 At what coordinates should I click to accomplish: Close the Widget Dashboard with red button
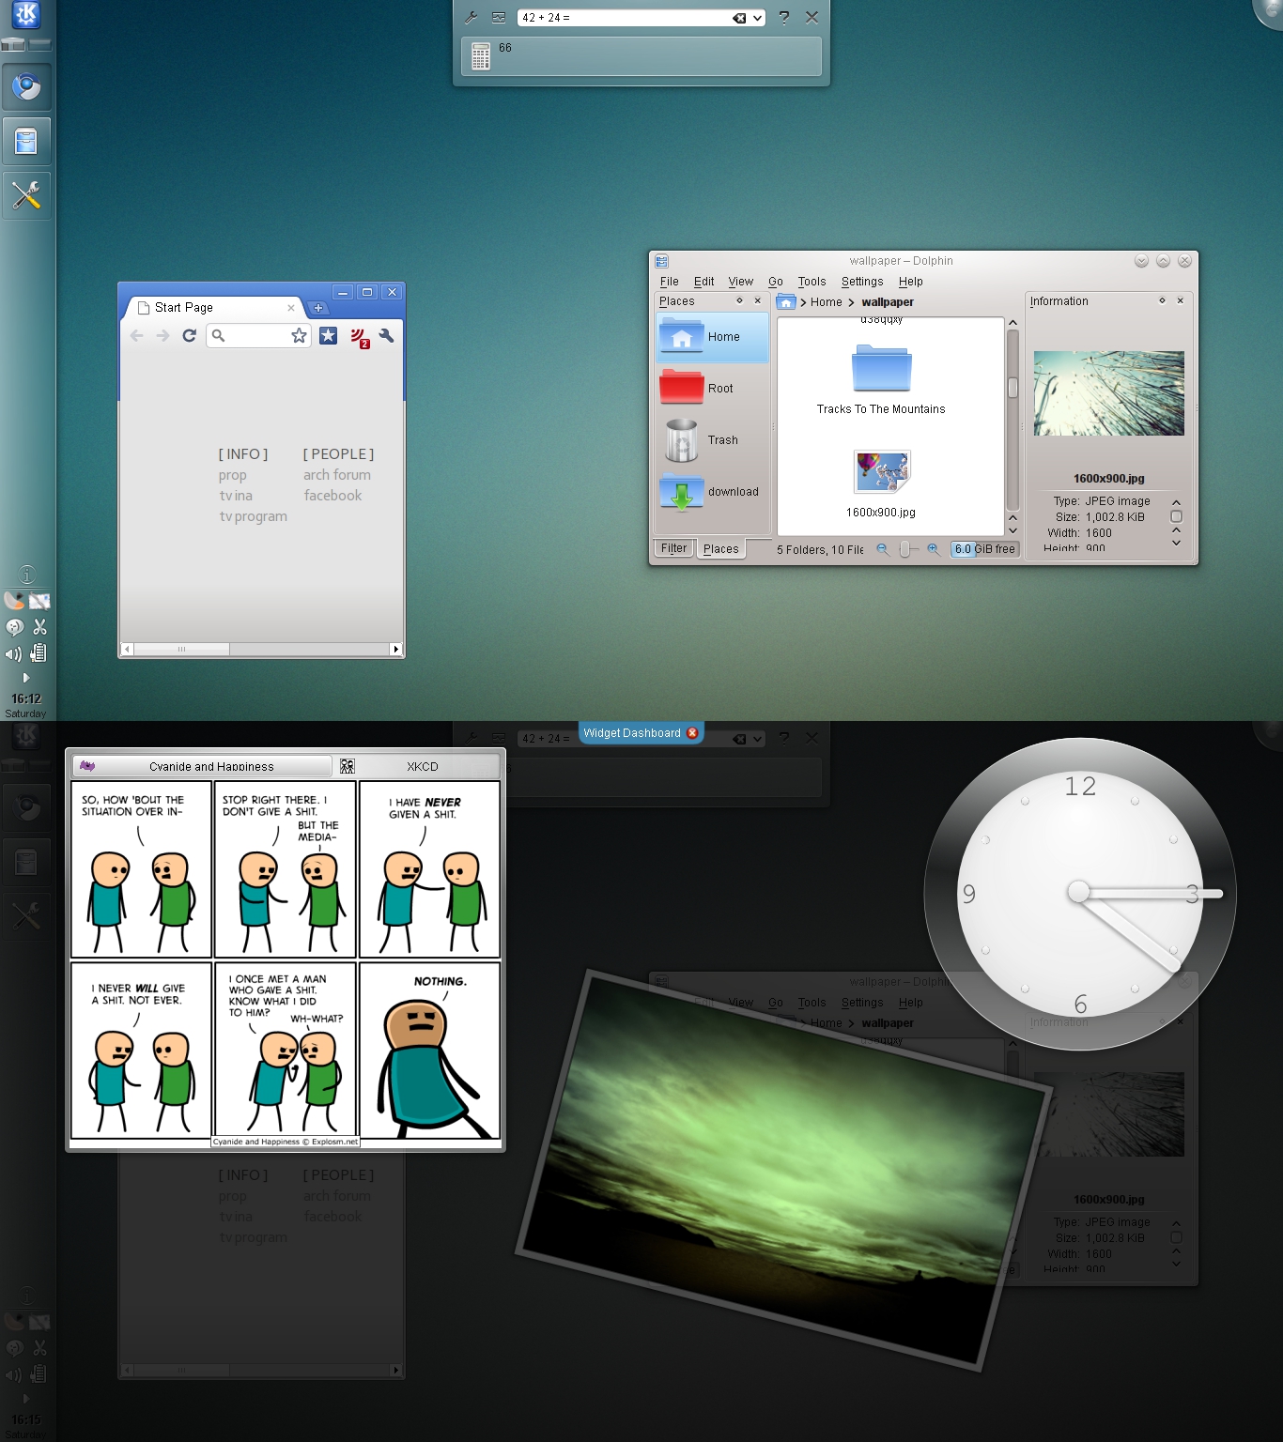[692, 733]
